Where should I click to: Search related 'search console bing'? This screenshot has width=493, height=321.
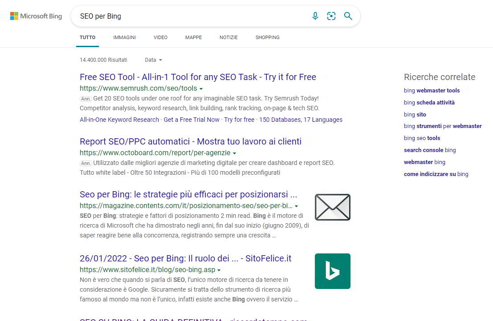pyautogui.click(x=430, y=150)
